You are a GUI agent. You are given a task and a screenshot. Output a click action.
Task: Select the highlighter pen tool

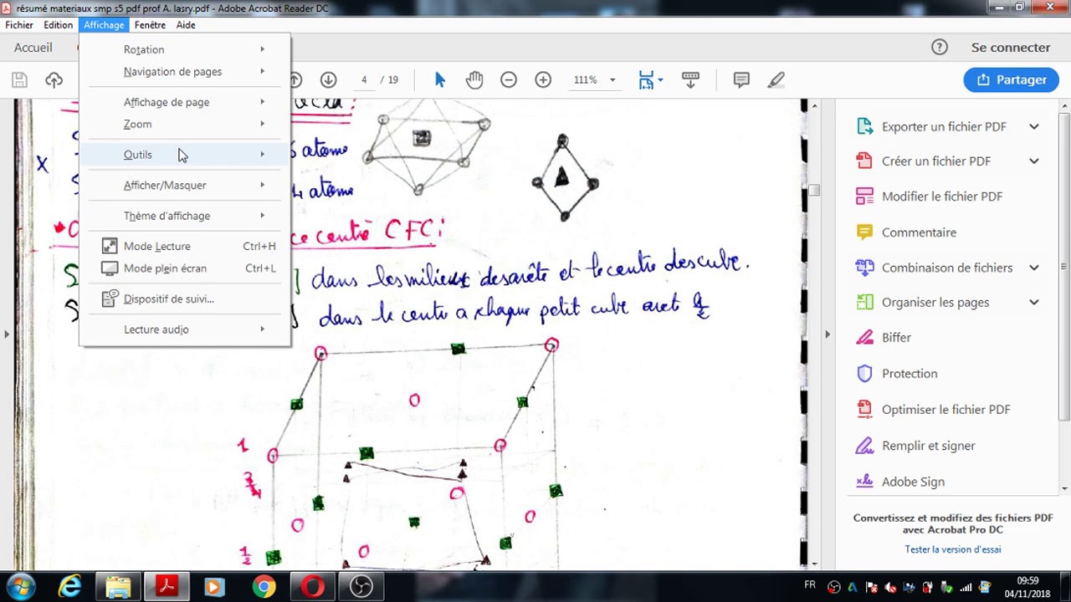pyautogui.click(x=776, y=79)
